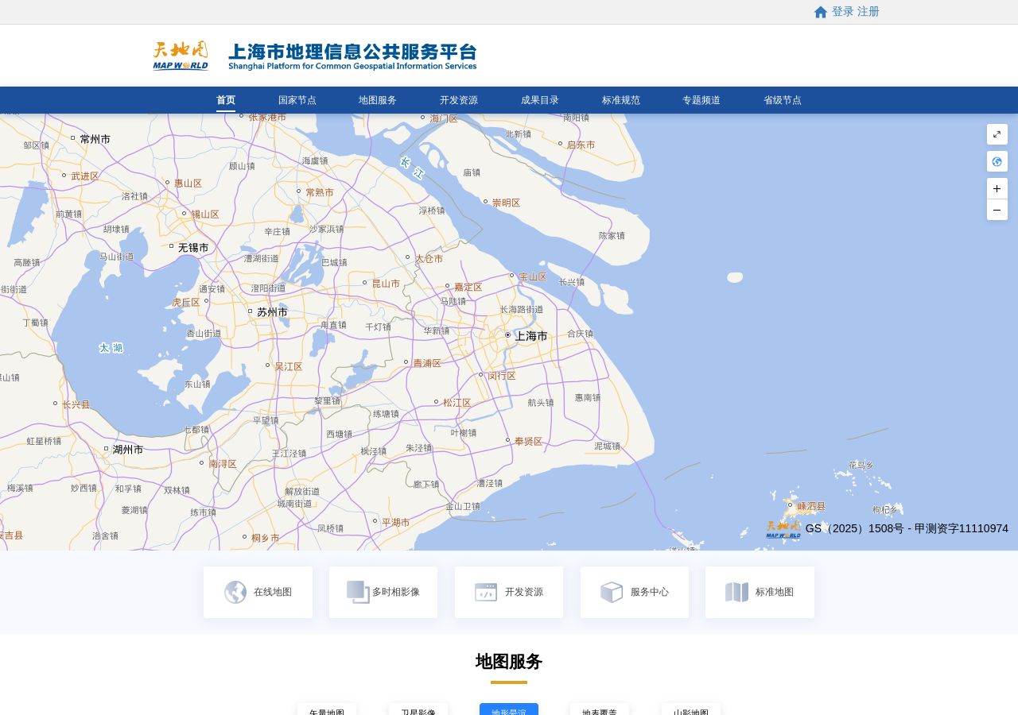Open 国家节点 in navigation bar
The image size is (1018, 715).
[x=297, y=100]
